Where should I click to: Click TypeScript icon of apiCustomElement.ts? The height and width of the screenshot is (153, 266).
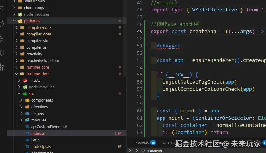click(x=27, y=127)
